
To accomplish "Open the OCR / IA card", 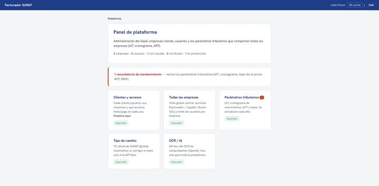I will (x=189, y=151).
